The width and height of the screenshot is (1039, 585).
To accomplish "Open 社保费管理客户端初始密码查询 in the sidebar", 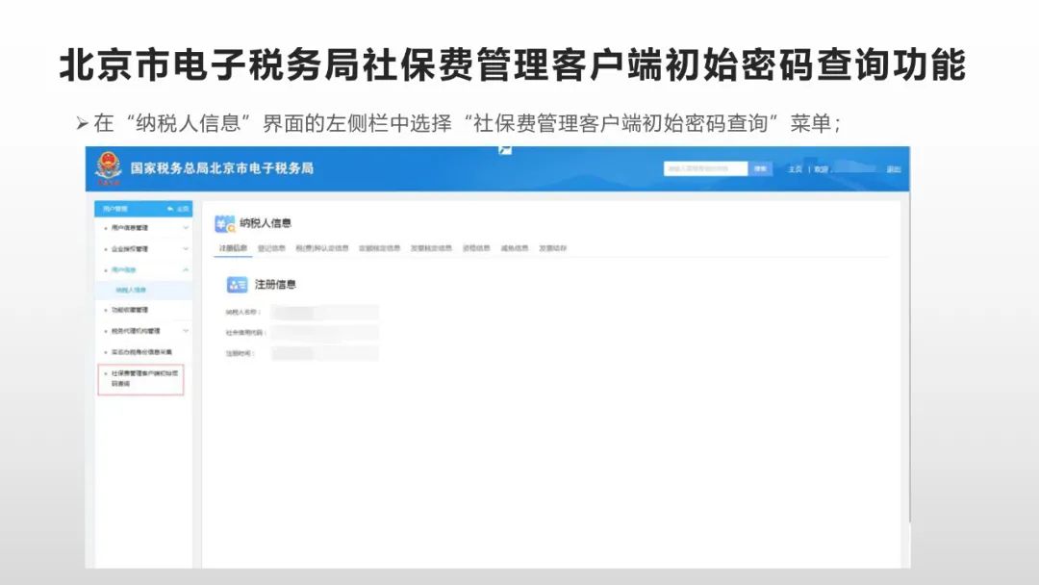I will (x=141, y=379).
